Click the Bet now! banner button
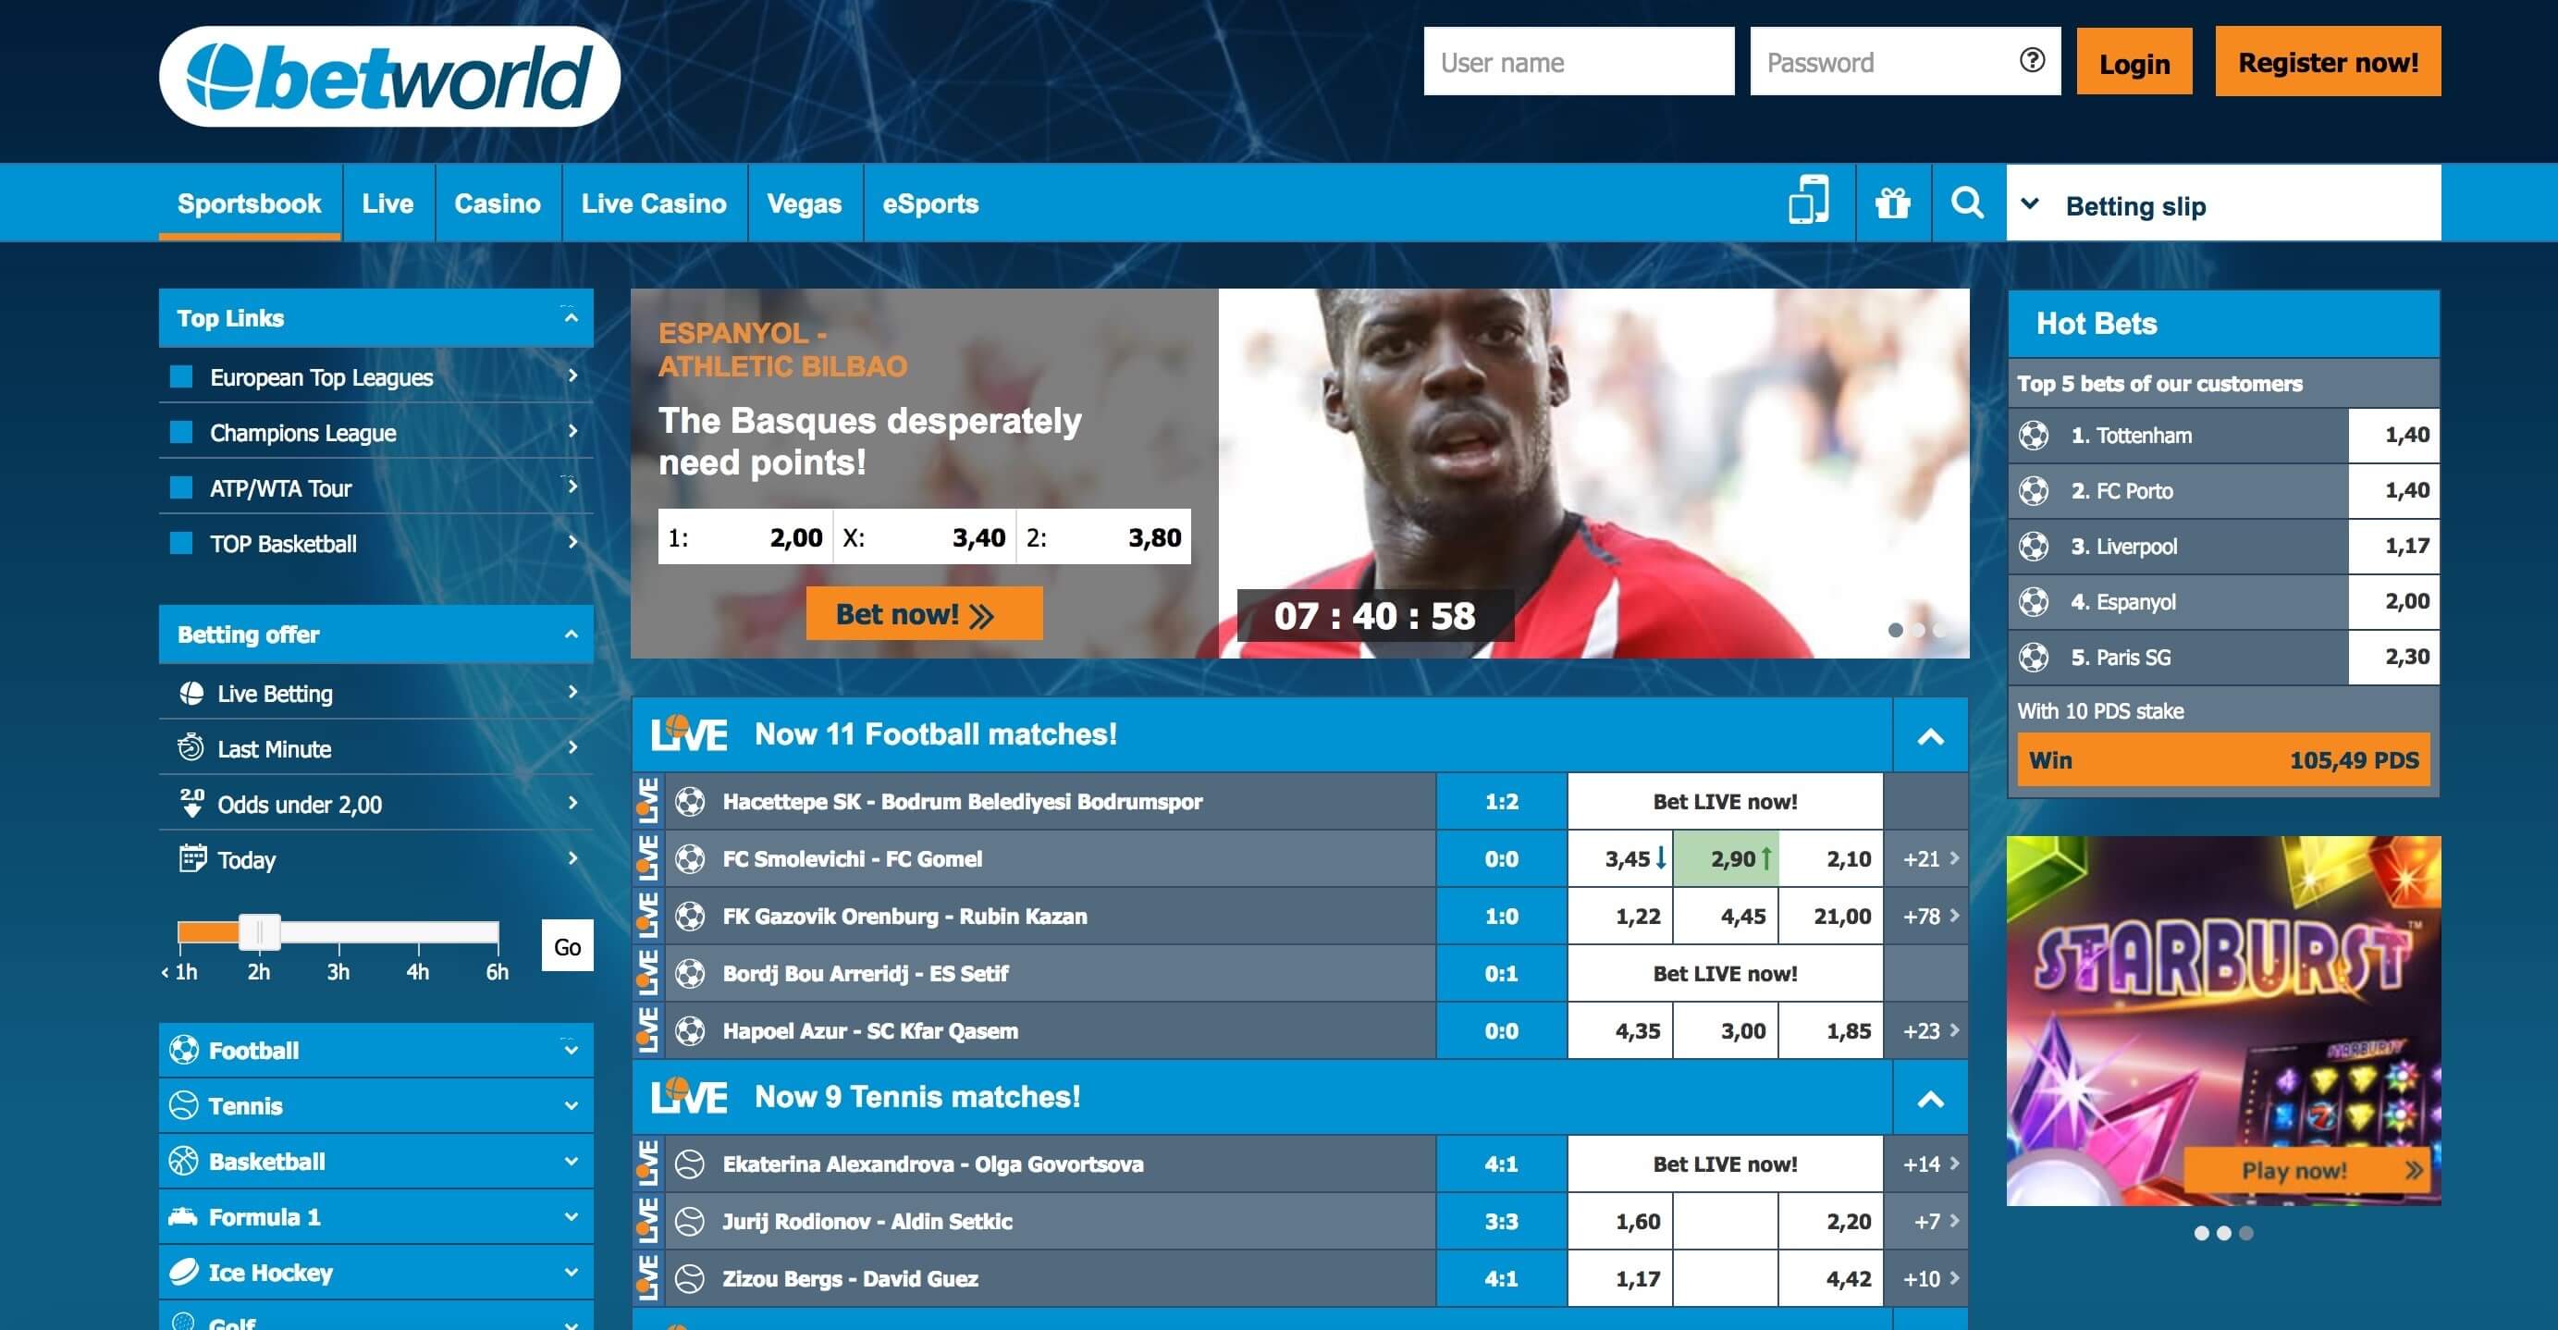The height and width of the screenshot is (1330, 2558). pos(924,614)
